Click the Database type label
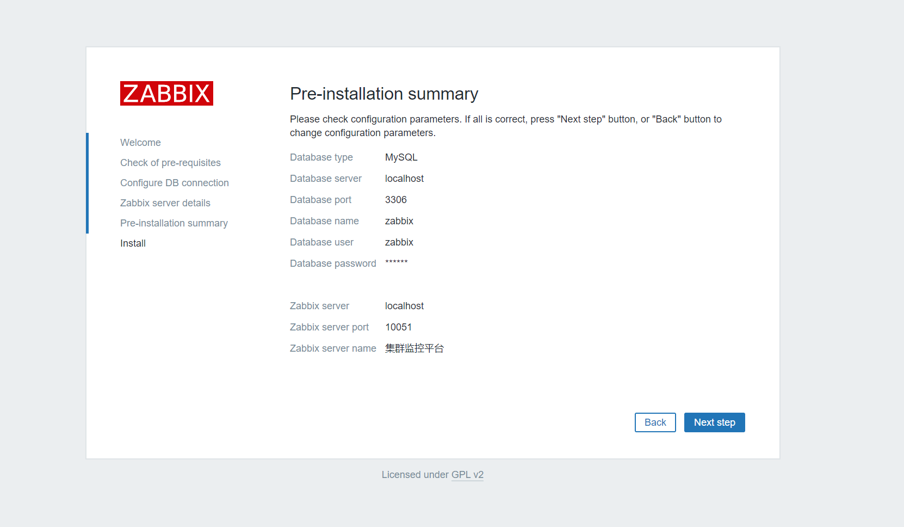The height and width of the screenshot is (527, 904). [x=321, y=157]
